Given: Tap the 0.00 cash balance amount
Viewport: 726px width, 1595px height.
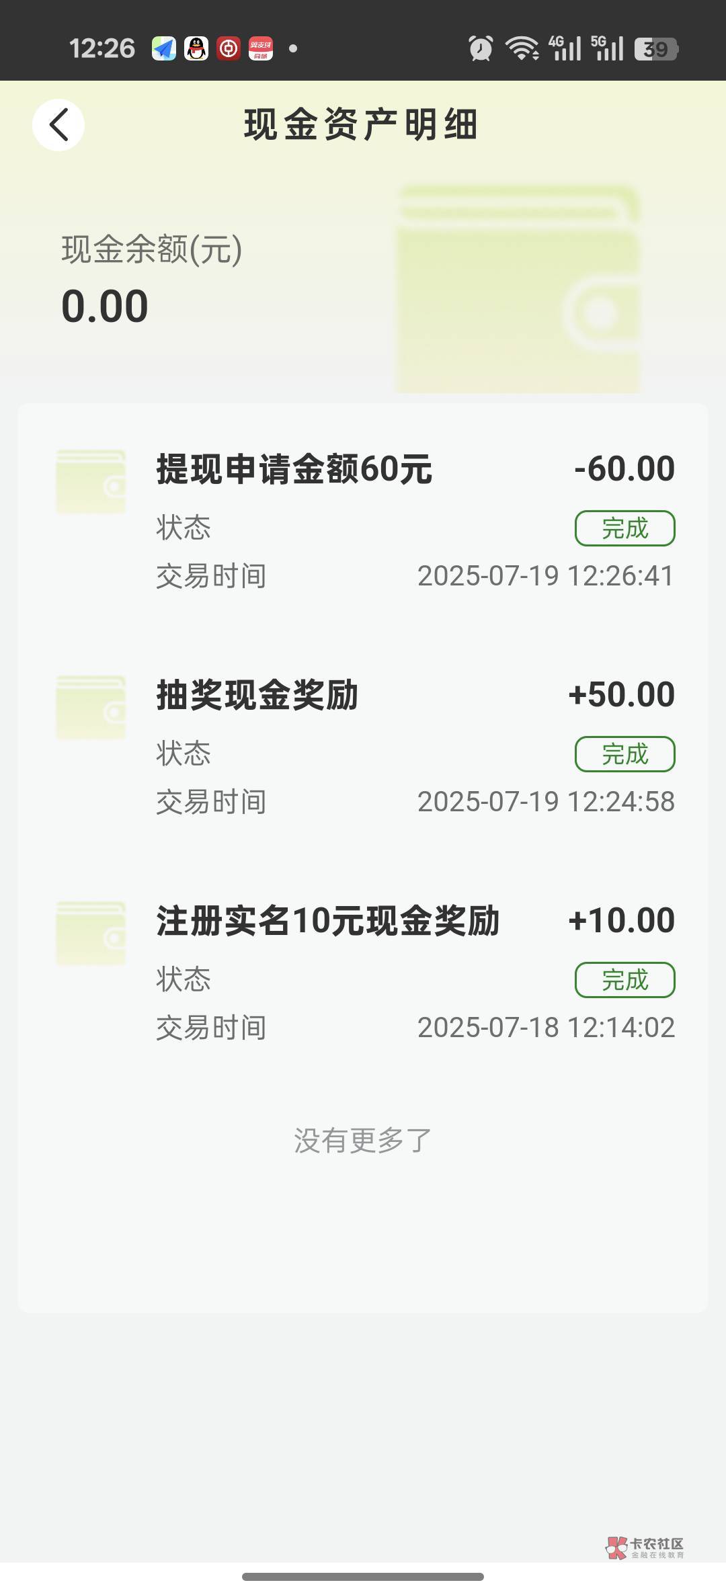Looking at the screenshot, I should click(105, 306).
